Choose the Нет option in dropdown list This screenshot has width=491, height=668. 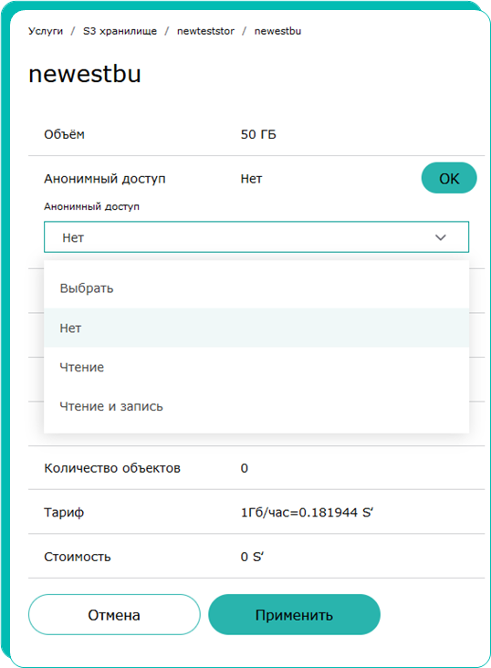(256, 328)
